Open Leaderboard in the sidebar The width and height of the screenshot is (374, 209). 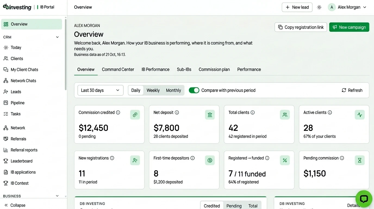point(32,161)
